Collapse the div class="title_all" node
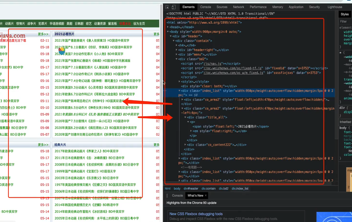Screen dimensions: 352x222 point(185,117)
